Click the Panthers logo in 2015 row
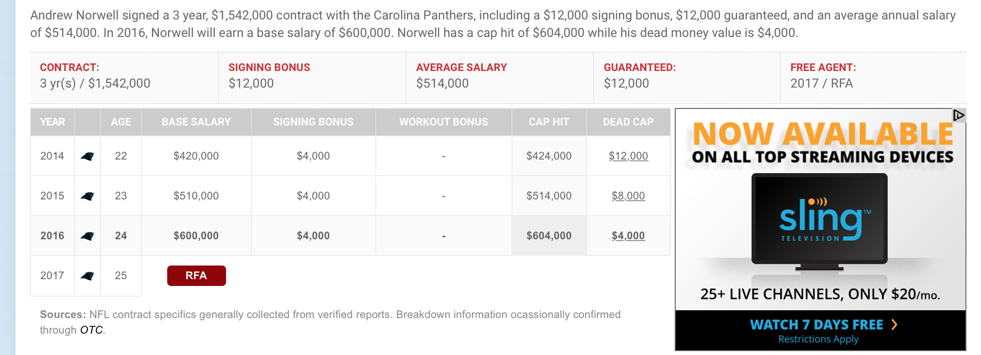981x355 pixels. click(x=88, y=196)
